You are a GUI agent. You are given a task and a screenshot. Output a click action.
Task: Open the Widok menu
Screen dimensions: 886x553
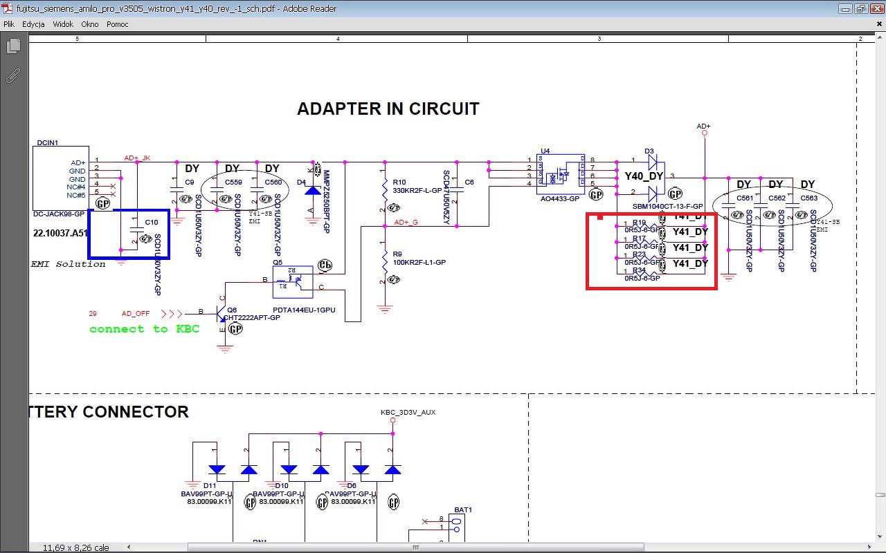point(63,24)
